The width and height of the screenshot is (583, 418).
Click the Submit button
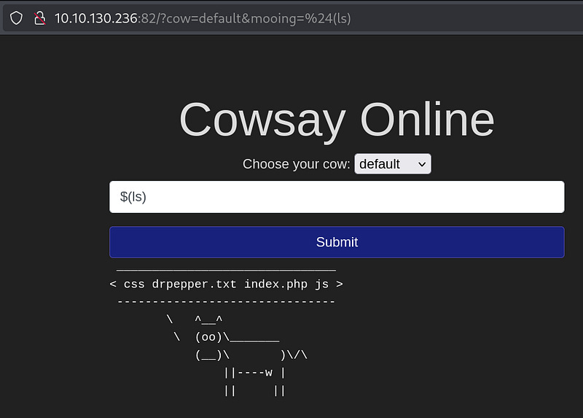[337, 242]
